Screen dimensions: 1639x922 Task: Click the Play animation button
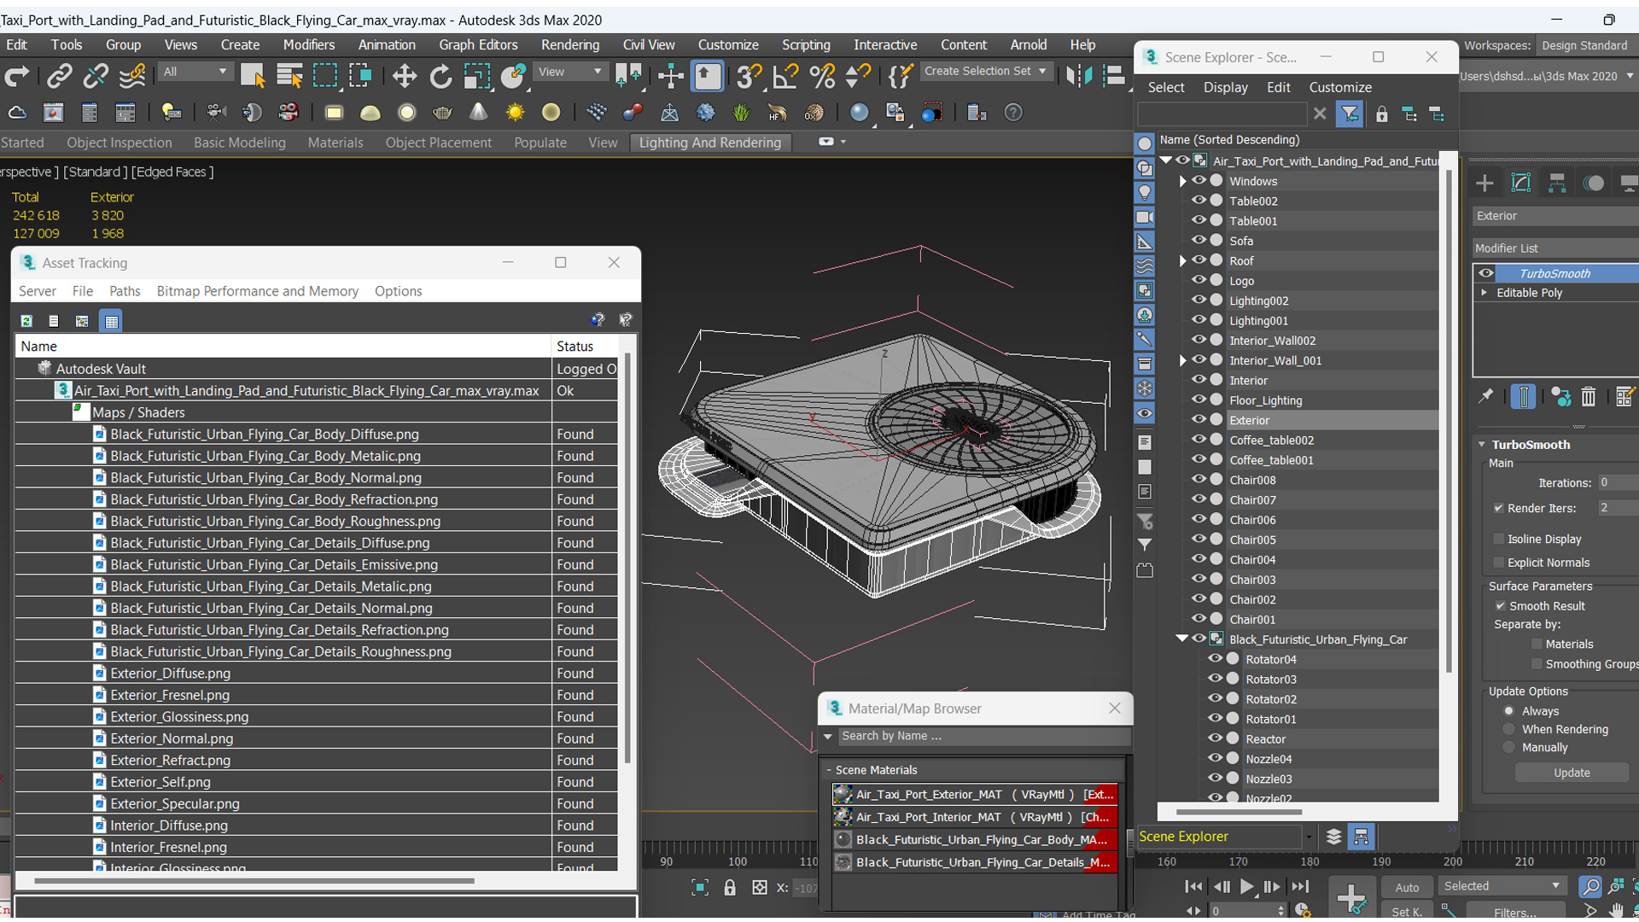click(1246, 887)
